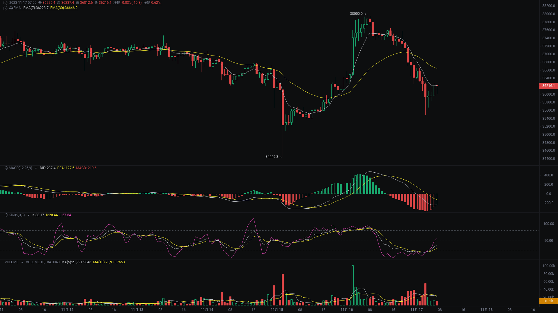This screenshot has width=558, height=313.
Task: Click the DEA:-127.6 value
Action: 66,168
